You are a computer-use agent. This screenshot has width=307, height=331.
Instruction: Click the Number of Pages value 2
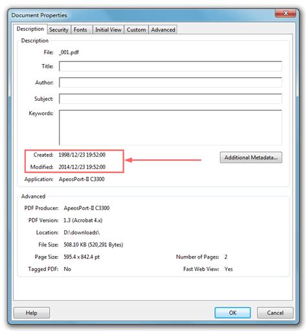(x=226, y=257)
